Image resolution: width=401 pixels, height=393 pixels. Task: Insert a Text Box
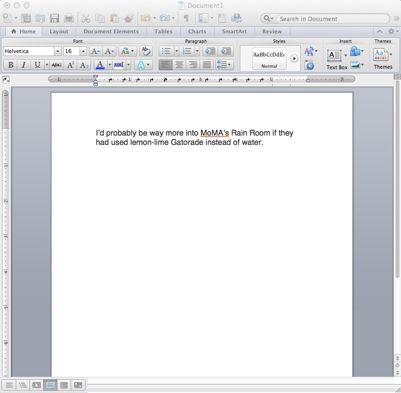tap(337, 60)
